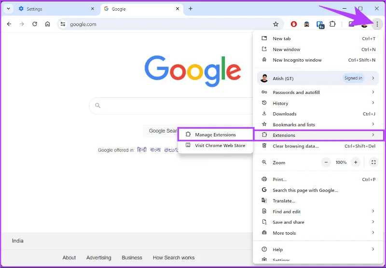This screenshot has height=268, width=386.
Task: Expand Save and share submenu
Action: [318, 222]
